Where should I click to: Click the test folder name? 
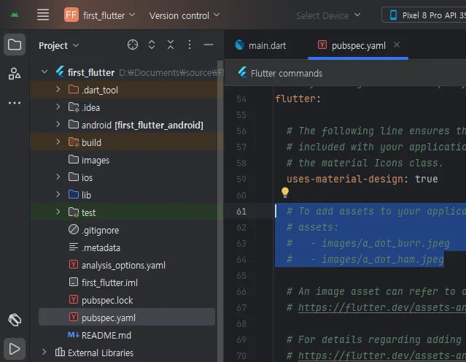click(88, 212)
